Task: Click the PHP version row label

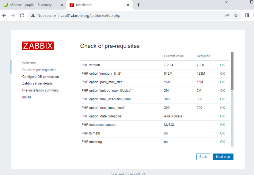Action: 91,65
